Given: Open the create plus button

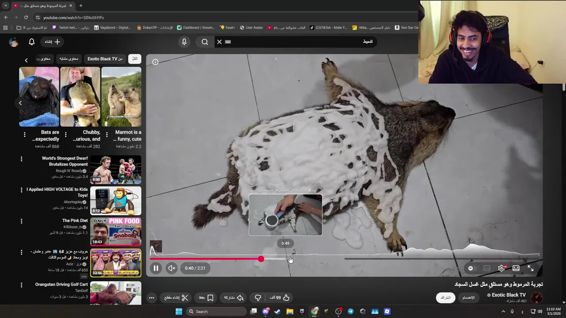Looking at the screenshot, I should point(53,42).
